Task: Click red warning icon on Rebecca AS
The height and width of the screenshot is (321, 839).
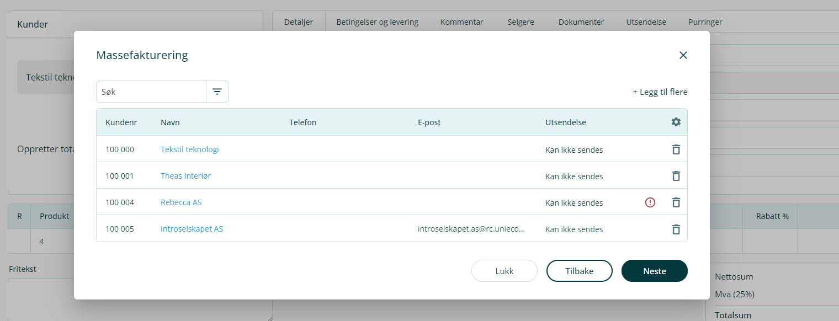Action: [x=650, y=202]
